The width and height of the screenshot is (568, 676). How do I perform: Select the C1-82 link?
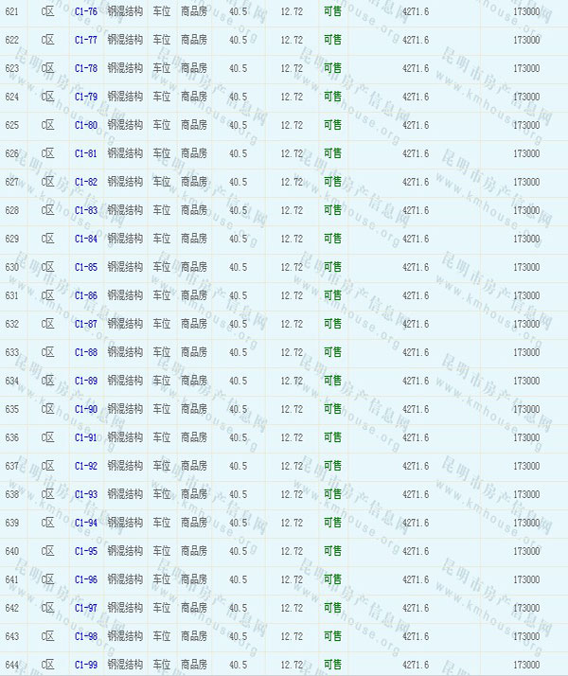point(85,182)
